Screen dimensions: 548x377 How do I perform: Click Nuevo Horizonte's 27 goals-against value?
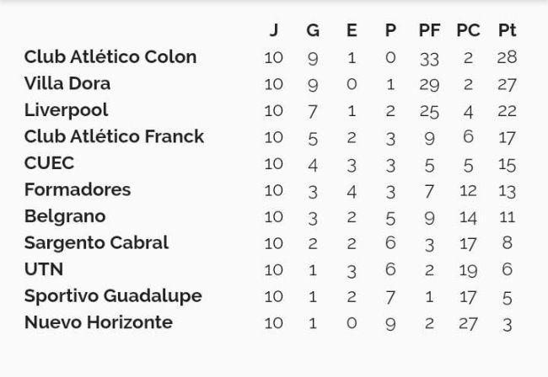[x=468, y=323]
